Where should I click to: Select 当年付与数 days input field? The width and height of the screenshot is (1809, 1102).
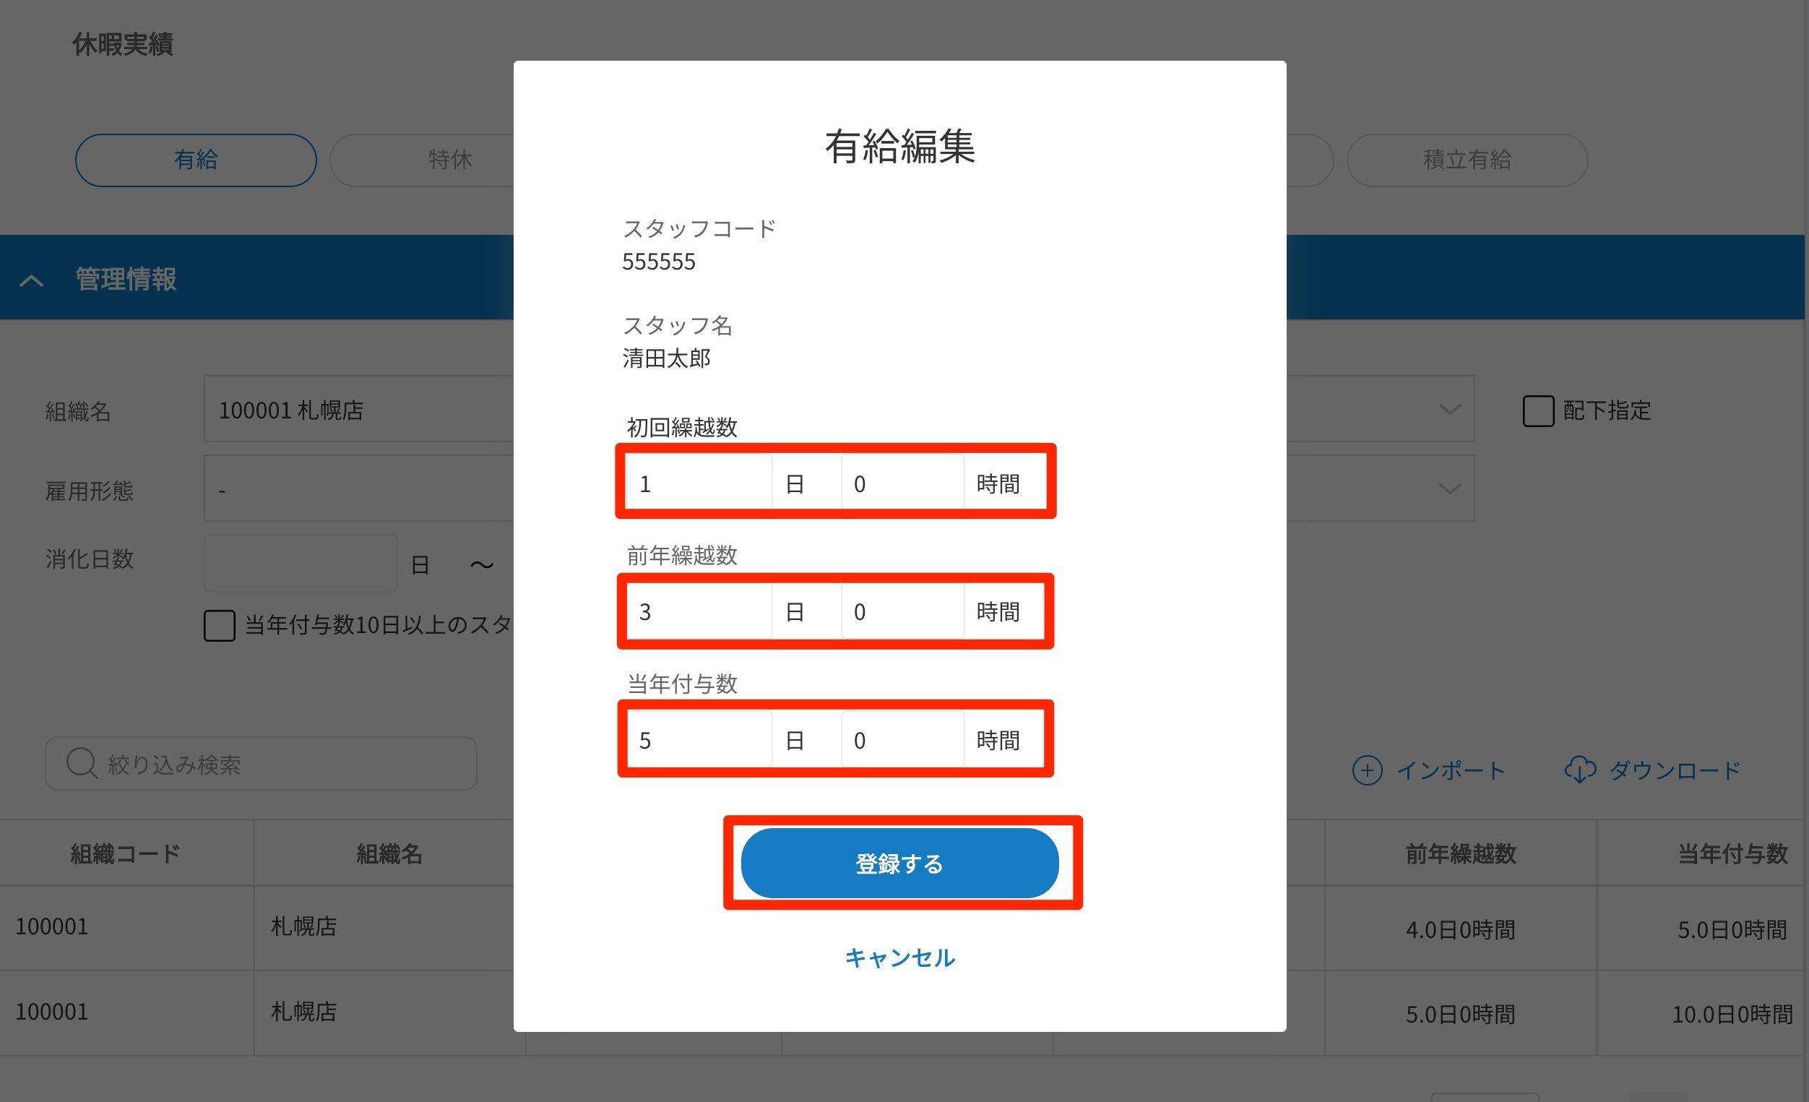point(698,739)
